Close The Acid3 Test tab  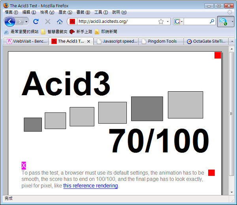coord(89,41)
